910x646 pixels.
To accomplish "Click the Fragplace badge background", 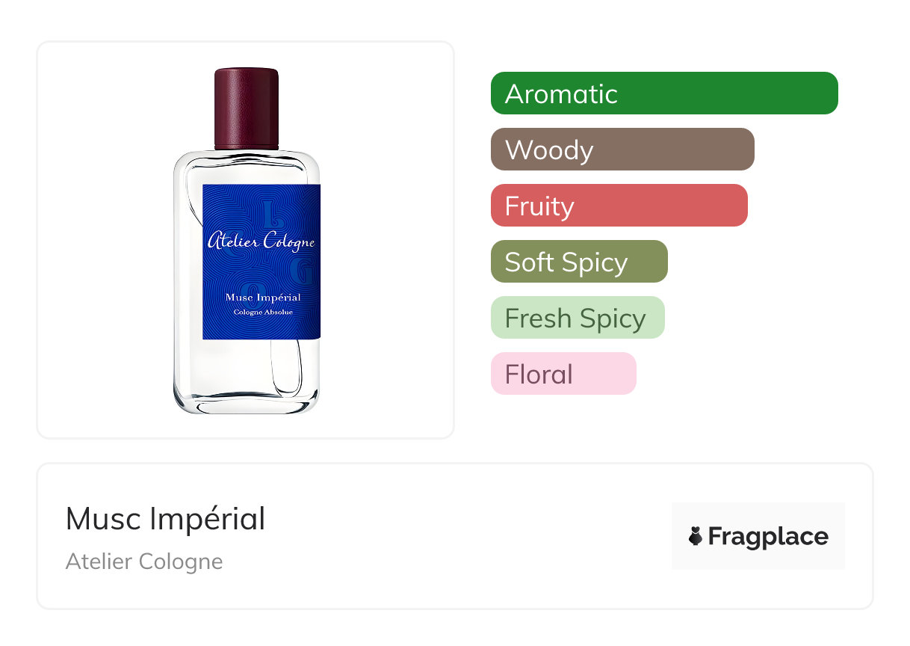I will (x=758, y=536).
